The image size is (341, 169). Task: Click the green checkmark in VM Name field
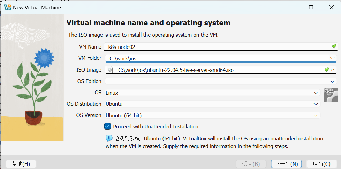(x=334, y=46)
